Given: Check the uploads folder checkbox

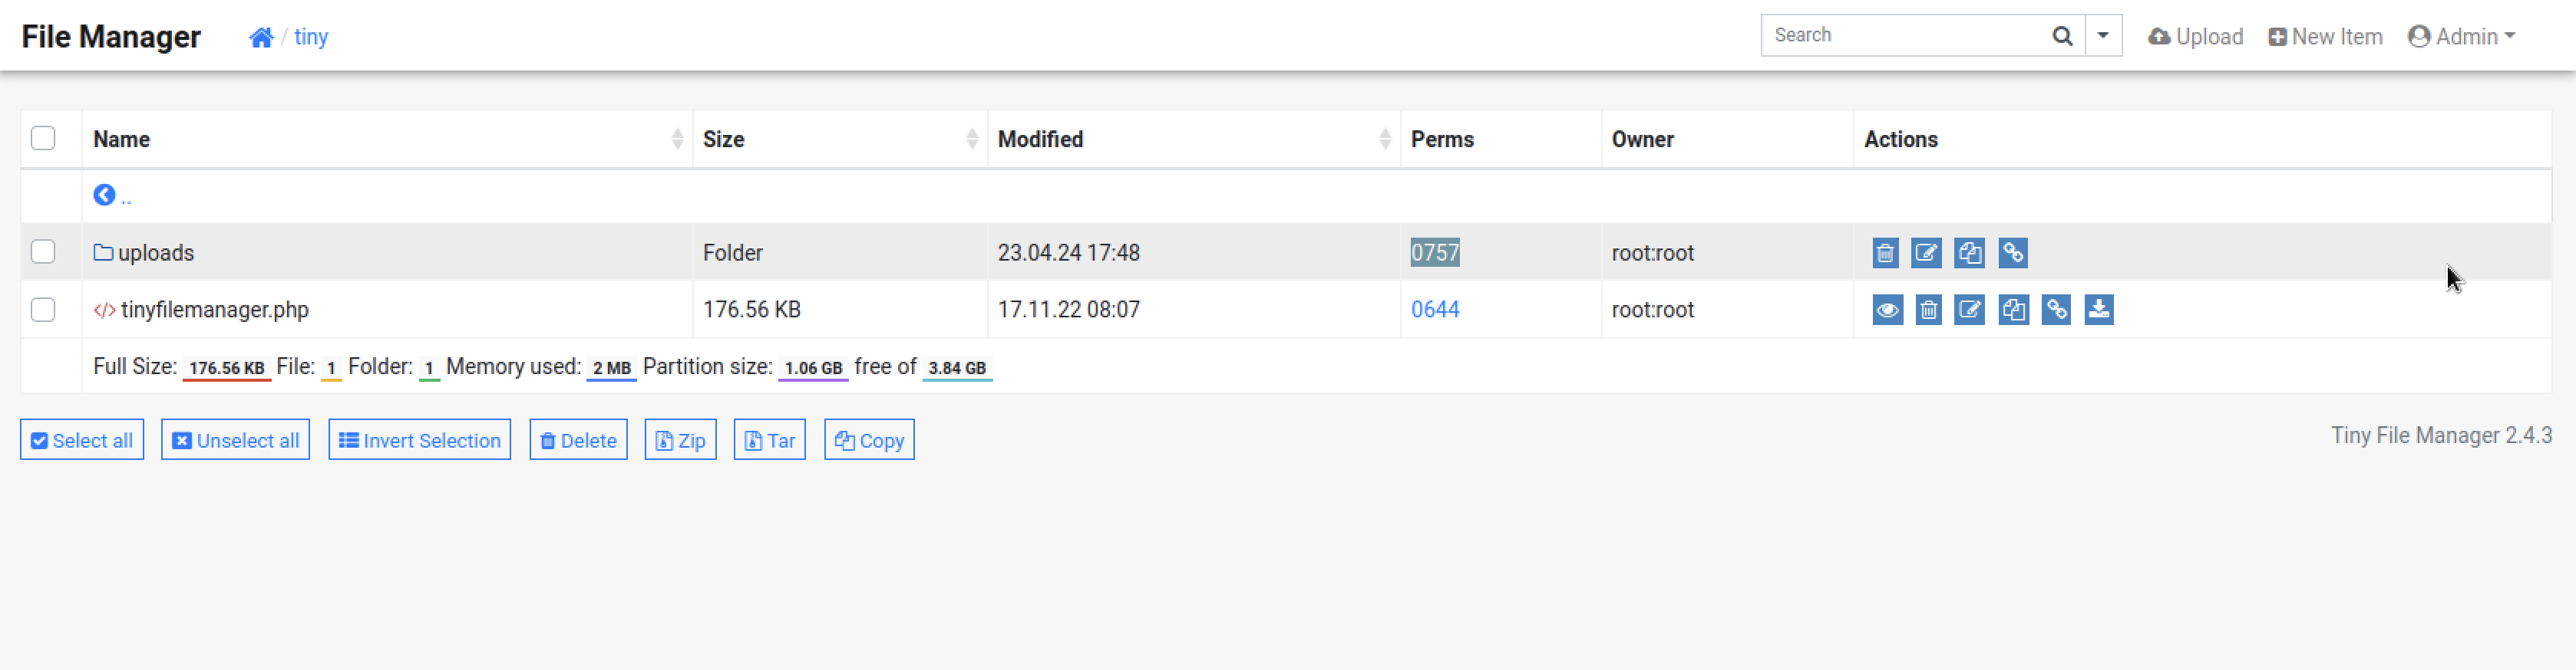Looking at the screenshot, I should click(43, 251).
